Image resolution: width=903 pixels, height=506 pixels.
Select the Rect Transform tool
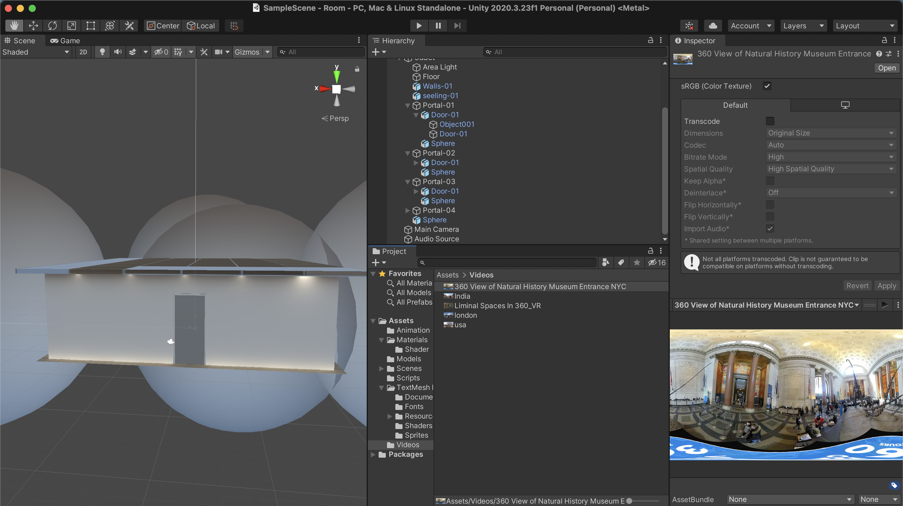[91, 26]
